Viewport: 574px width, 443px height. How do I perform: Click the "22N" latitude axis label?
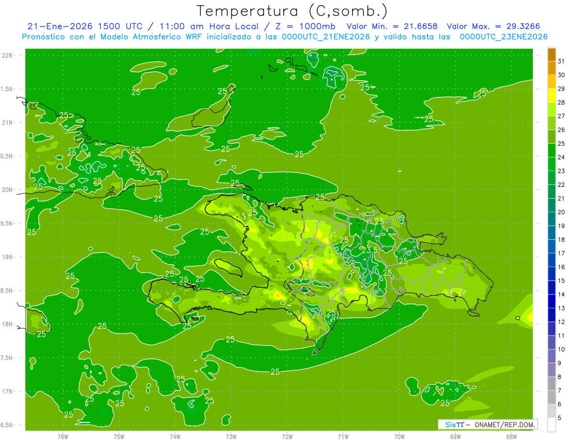pos(8,55)
